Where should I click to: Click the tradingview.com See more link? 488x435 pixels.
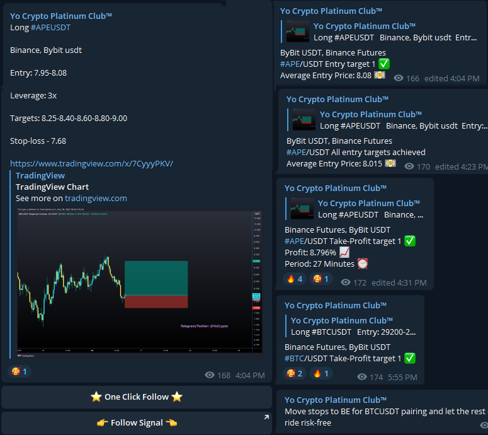click(96, 199)
